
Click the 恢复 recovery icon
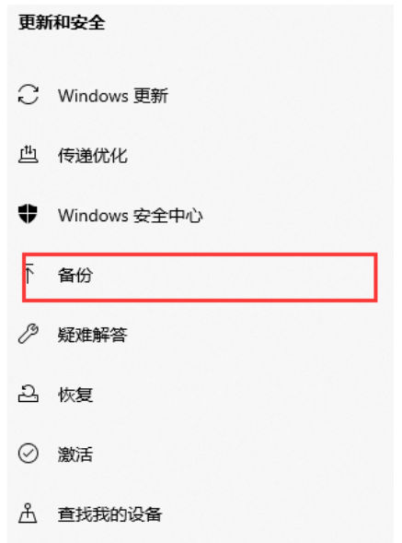[28, 394]
